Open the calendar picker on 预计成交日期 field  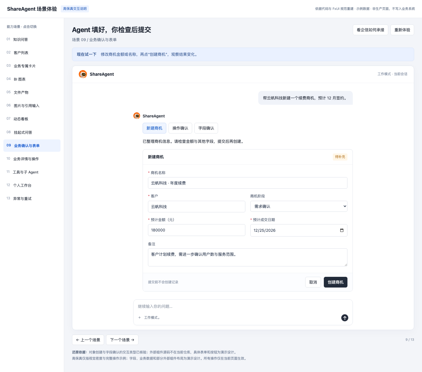(342, 230)
